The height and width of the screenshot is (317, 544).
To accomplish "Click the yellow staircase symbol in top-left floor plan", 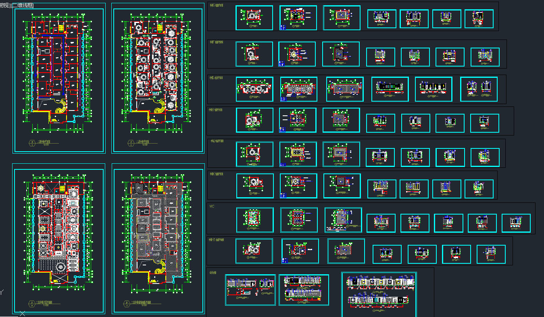I will (x=61, y=29).
